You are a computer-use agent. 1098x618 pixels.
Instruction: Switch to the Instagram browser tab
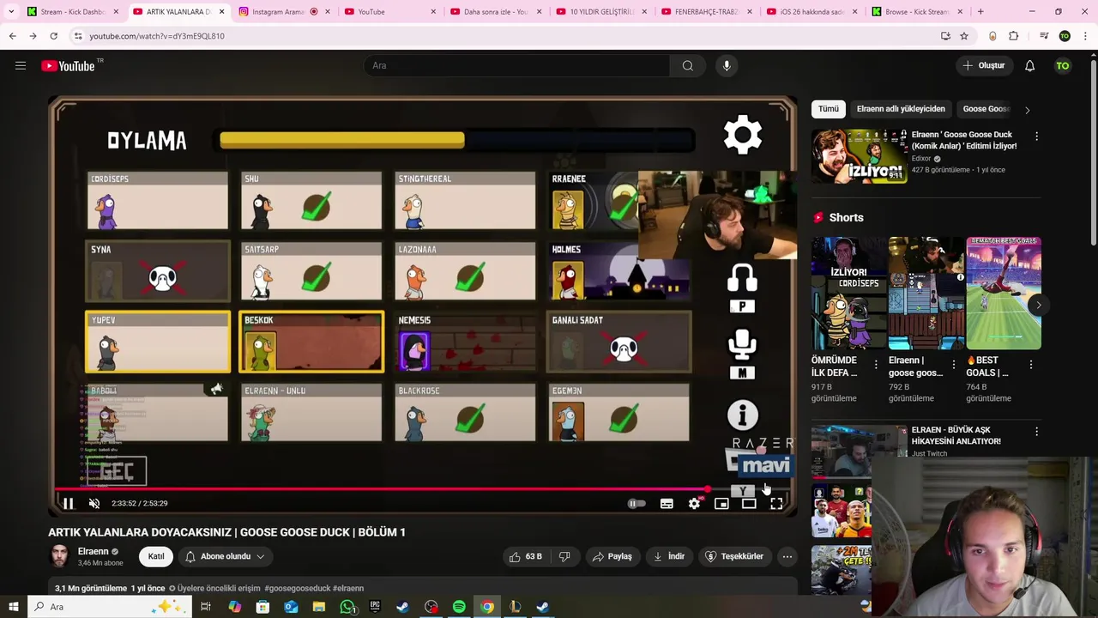tap(285, 11)
